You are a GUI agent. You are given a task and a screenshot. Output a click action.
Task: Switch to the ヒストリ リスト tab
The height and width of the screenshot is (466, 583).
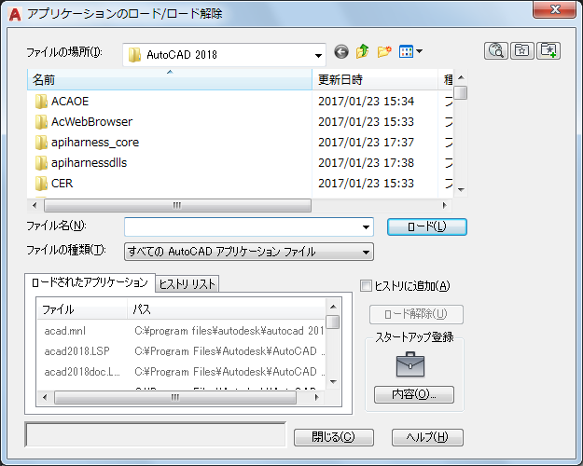click(187, 284)
